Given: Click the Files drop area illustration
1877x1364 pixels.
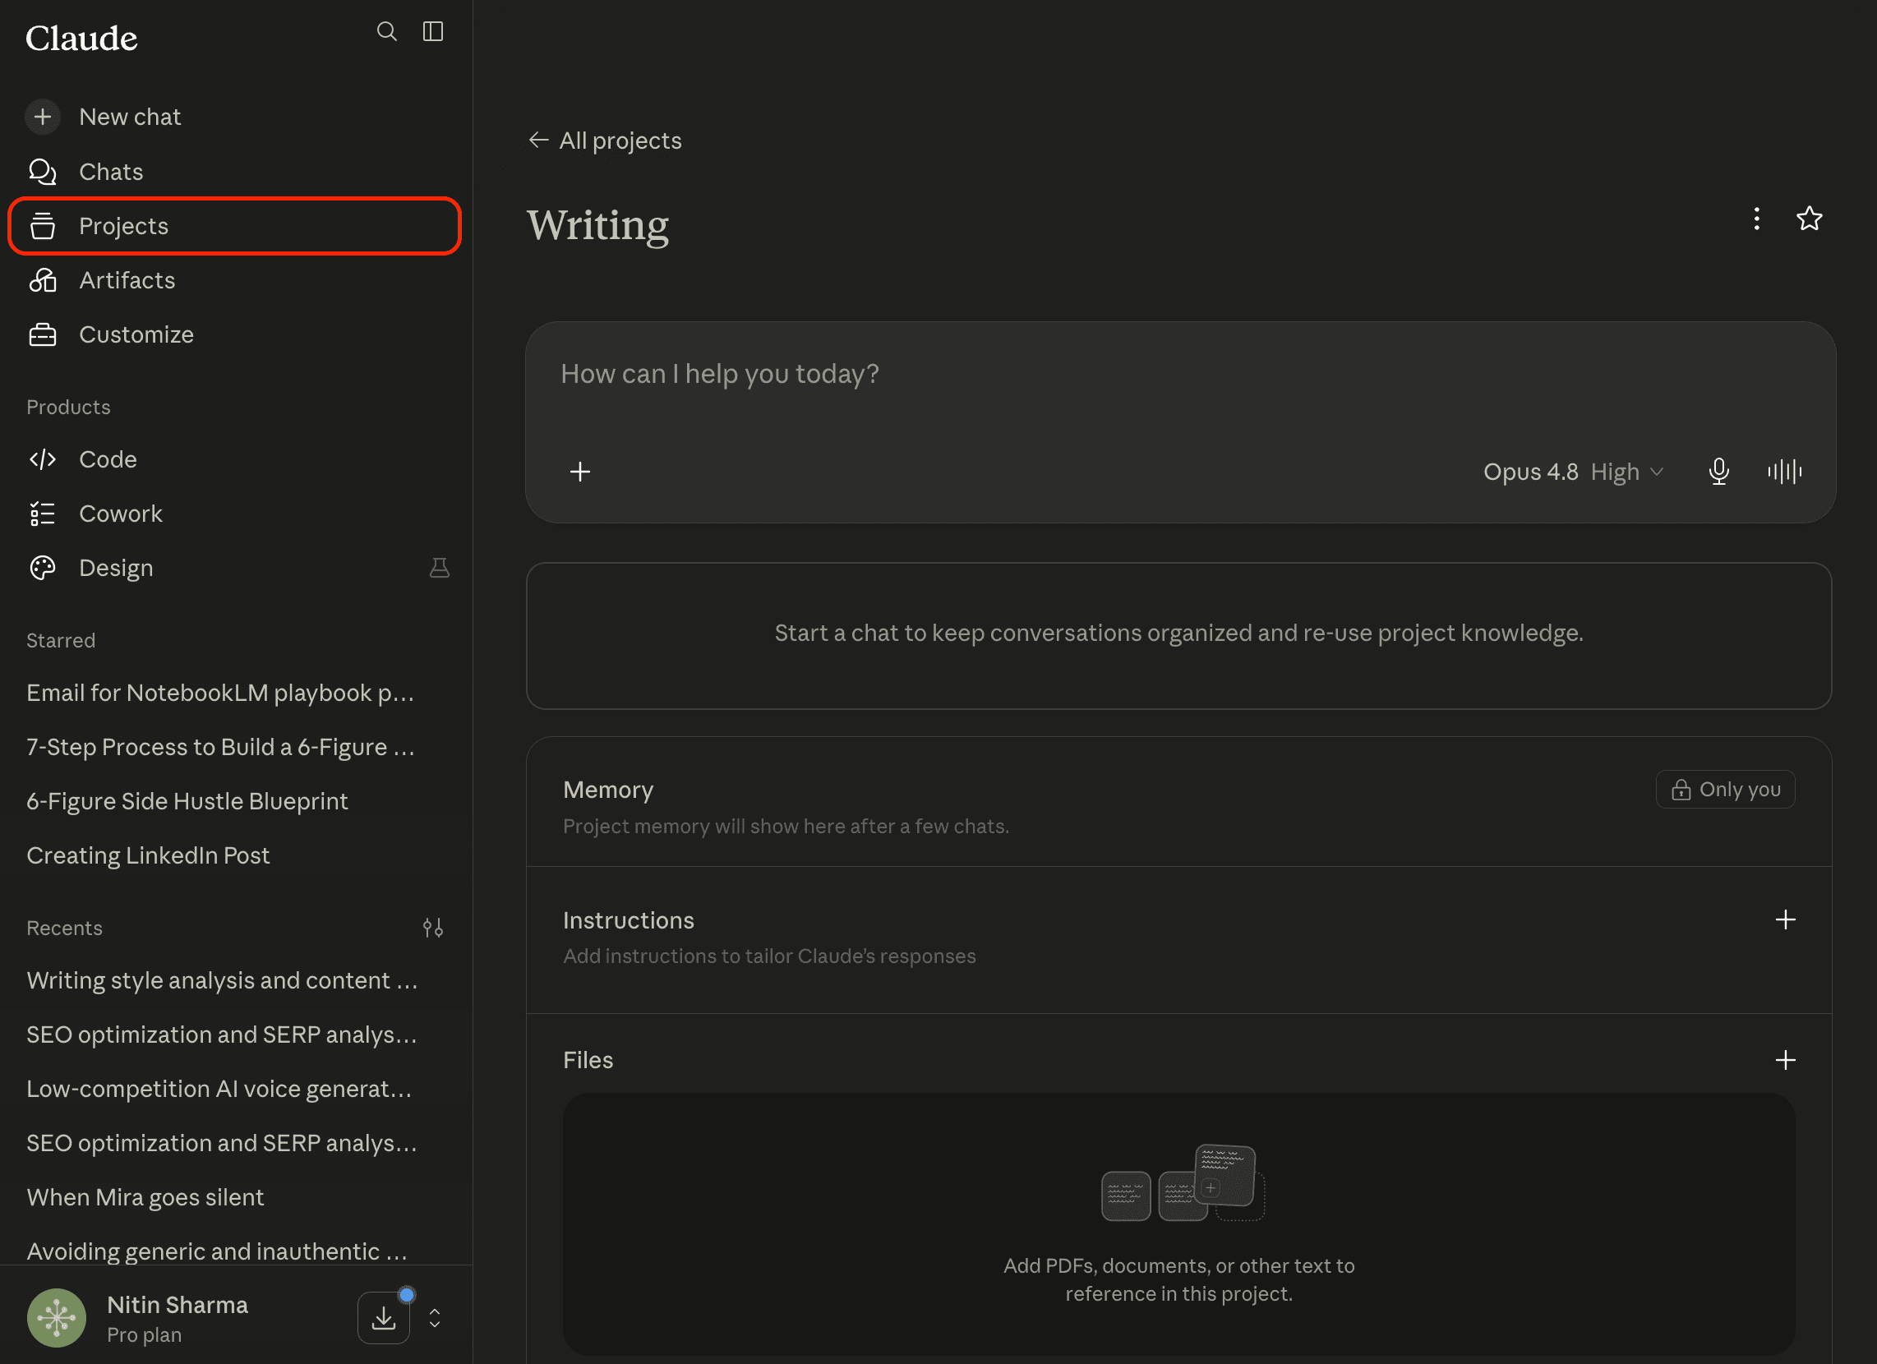Looking at the screenshot, I should [1183, 1182].
